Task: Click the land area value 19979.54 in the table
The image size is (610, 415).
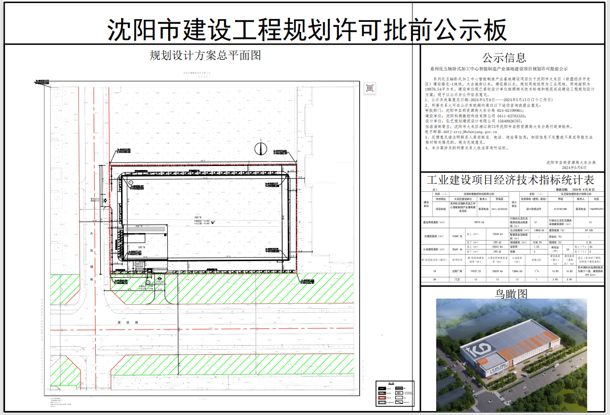Action: coord(479,222)
